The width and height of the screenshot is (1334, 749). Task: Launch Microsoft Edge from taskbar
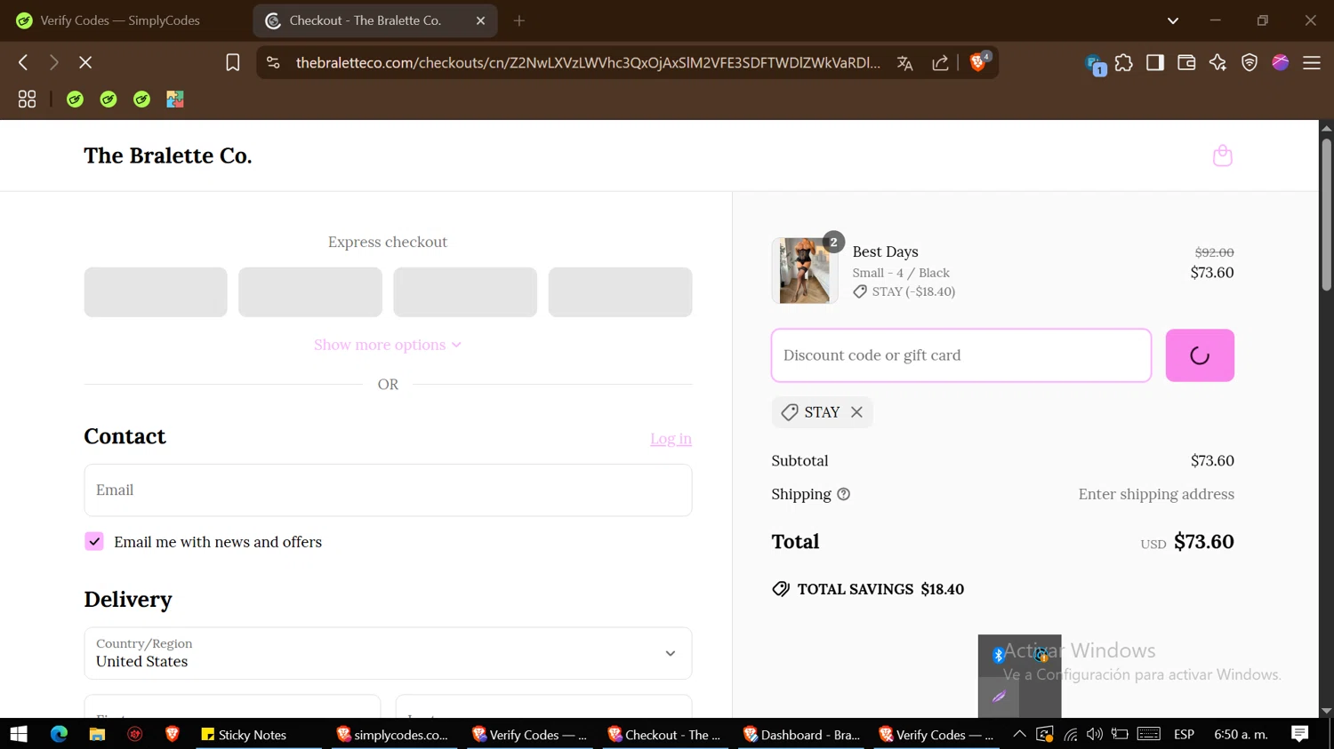click(59, 734)
